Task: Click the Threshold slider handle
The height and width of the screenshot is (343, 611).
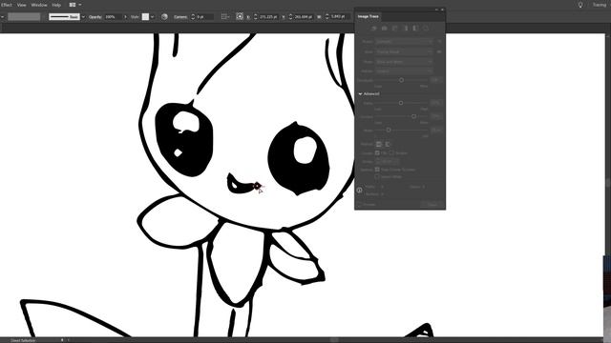Action: coord(401,80)
